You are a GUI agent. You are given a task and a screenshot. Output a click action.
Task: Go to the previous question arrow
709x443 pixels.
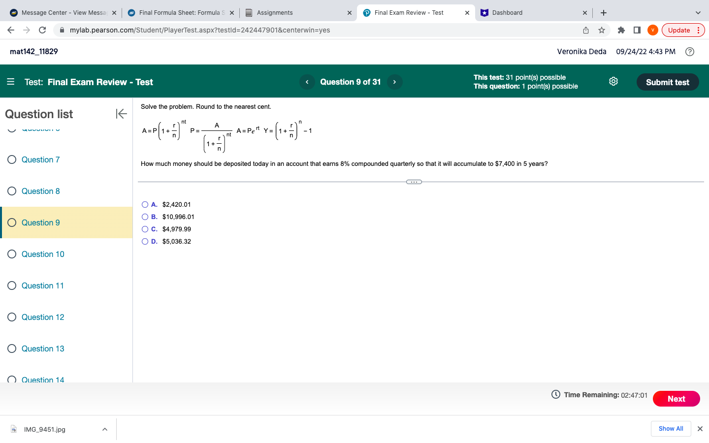307,82
